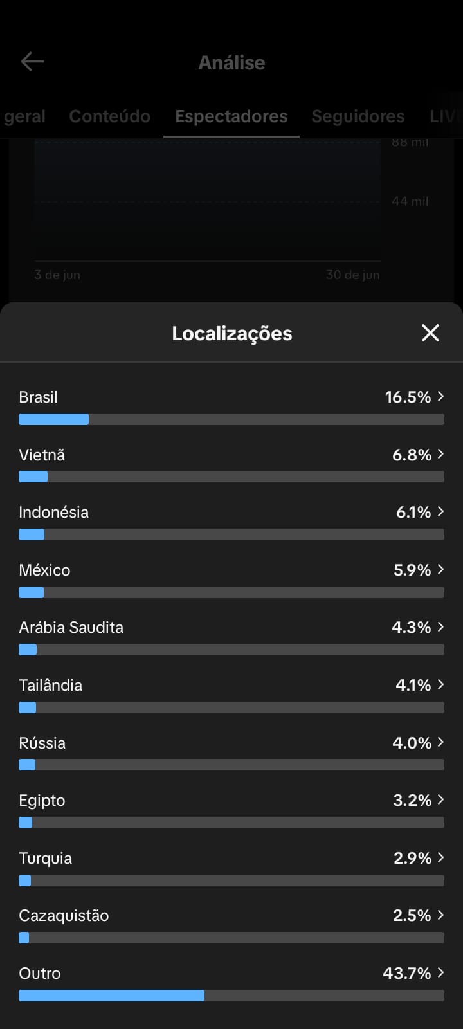The height and width of the screenshot is (1029, 463).
Task: Tap the Cazaquistão percentage value
Action: click(412, 915)
